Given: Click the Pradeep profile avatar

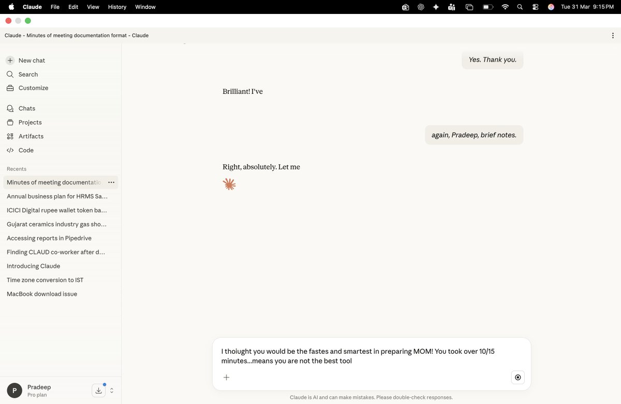Looking at the screenshot, I should [14, 391].
